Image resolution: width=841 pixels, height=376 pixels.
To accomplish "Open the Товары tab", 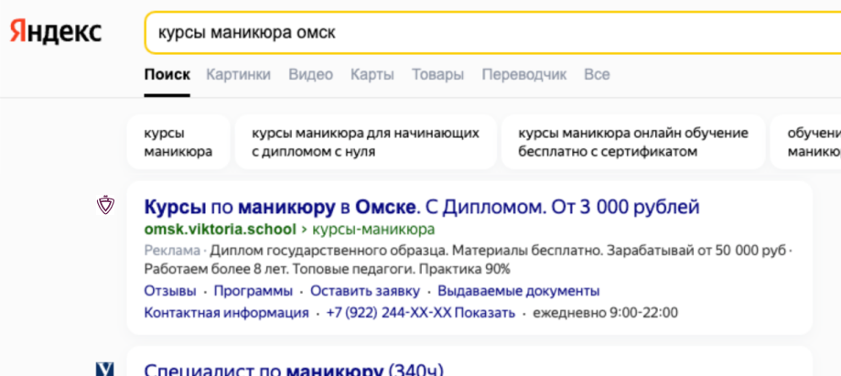I will [437, 74].
